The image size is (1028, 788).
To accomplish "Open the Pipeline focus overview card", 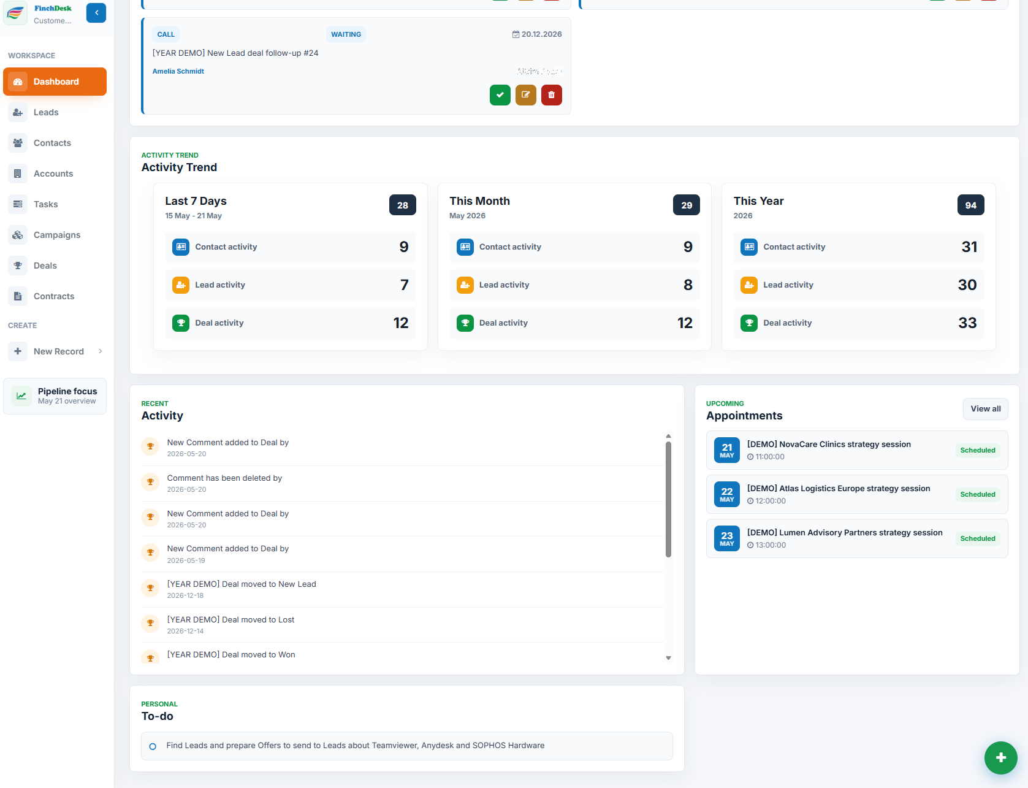I will [55, 396].
